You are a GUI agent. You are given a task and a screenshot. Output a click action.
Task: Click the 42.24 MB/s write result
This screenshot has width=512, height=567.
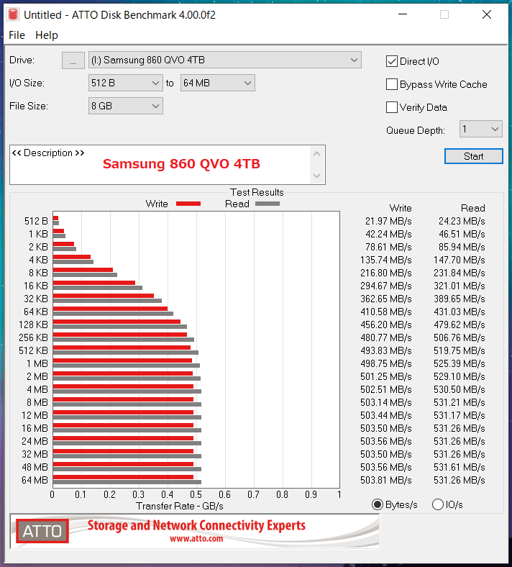tap(388, 234)
